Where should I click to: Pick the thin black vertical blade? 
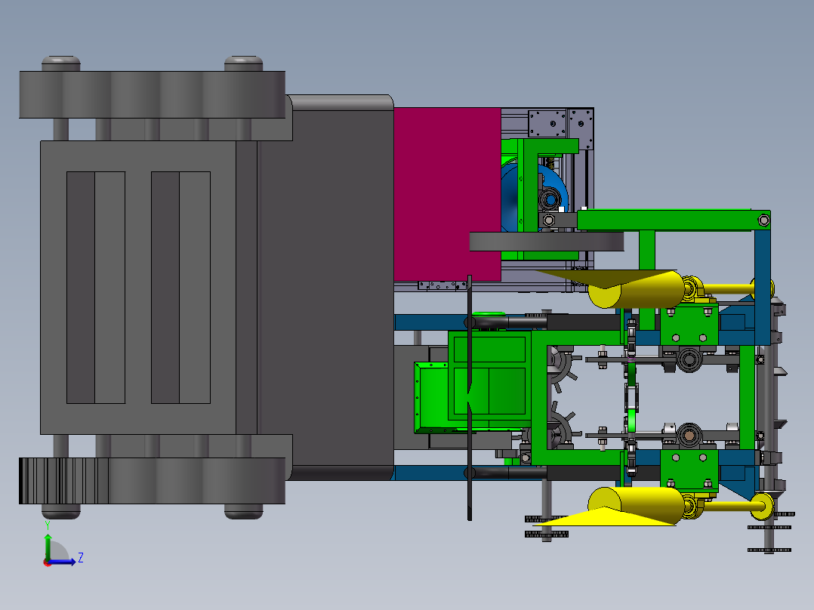tap(470, 397)
